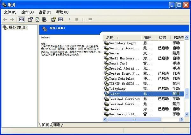Open the 帮助(H) menu
The image size is (191, 135).
(x=62, y=12)
